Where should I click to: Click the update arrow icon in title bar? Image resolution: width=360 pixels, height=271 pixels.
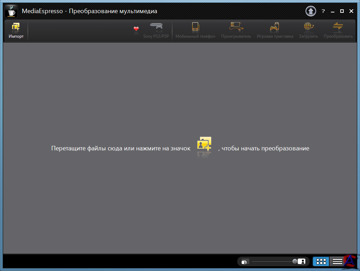[310, 11]
